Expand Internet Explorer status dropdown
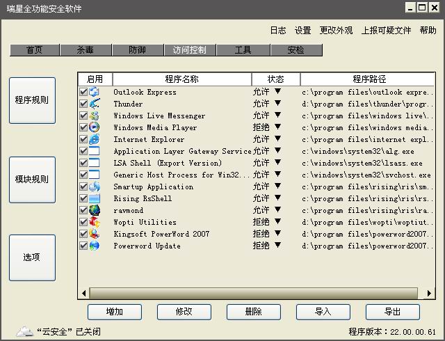Image resolution: width=445 pixels, height=341 pixels. pos(278,138)
